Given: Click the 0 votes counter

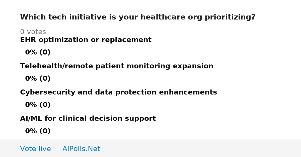Looking at the screenshot, I should 33,32.
